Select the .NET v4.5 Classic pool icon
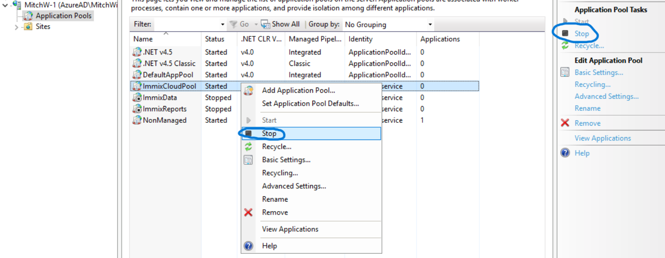The image size is (665, 258). [x=137, y=64]
